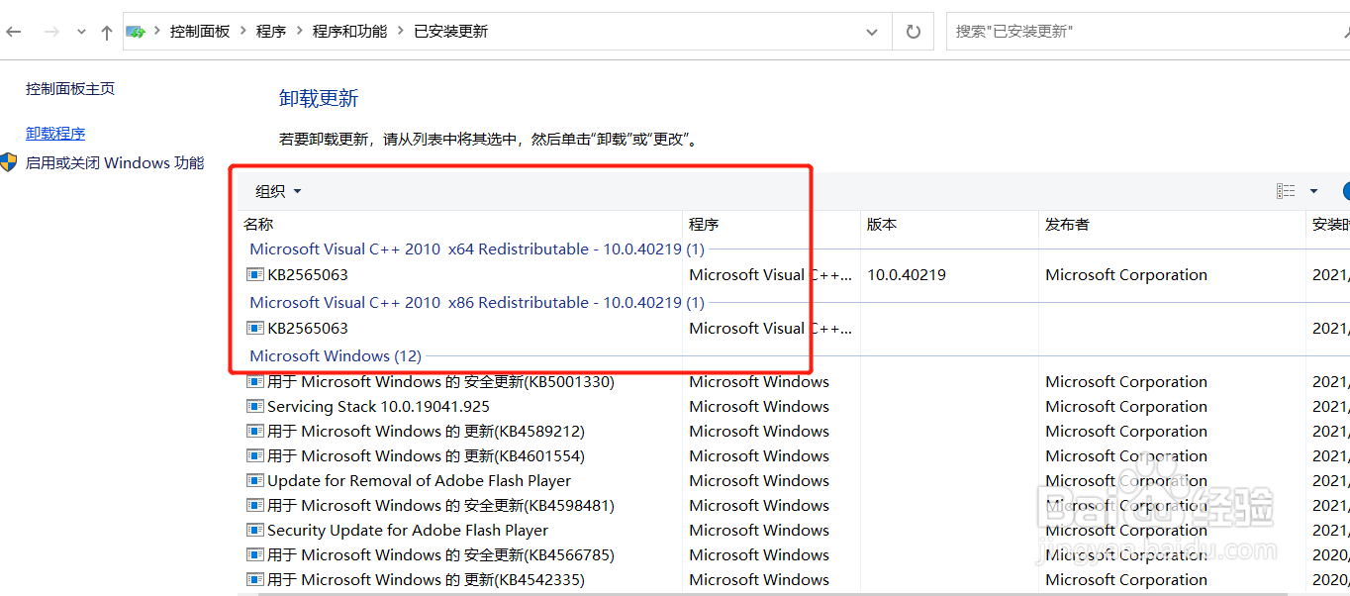
Task: Select the update KB4589212 row
Action: (426, 431)
